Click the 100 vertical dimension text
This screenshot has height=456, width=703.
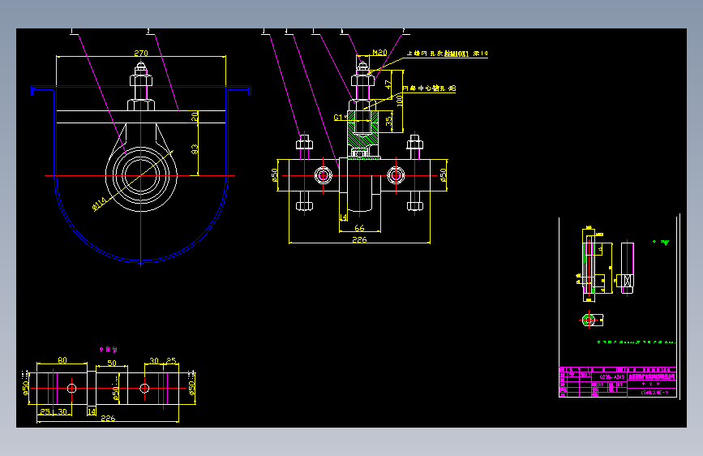pos(399,99)
